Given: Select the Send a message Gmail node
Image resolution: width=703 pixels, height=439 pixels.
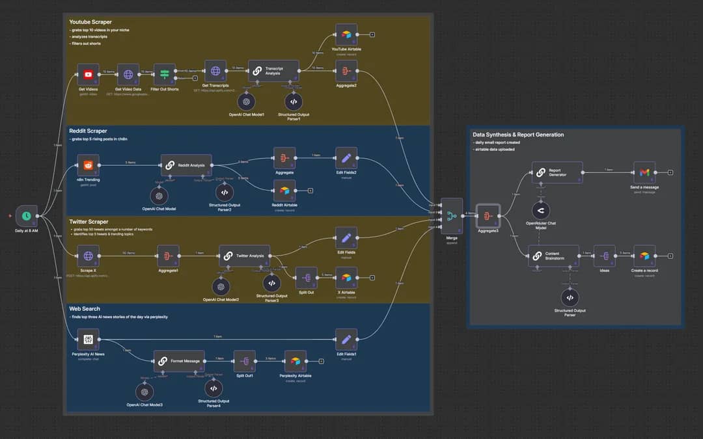Looking at the screenshot, I should click(644, 172).
